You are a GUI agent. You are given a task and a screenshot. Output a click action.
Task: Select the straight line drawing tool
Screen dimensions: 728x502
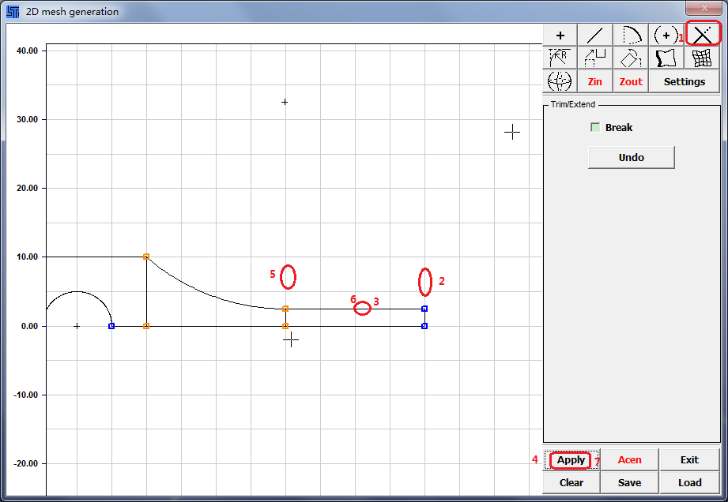click(x=595, y=36)
